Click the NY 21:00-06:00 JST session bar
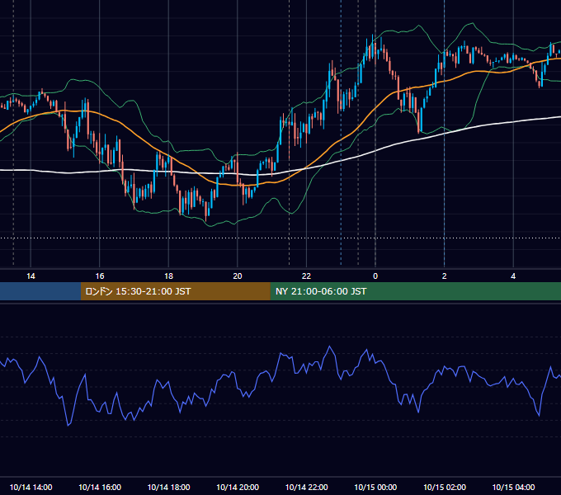 pyautogui.click(x=415, y=291)
